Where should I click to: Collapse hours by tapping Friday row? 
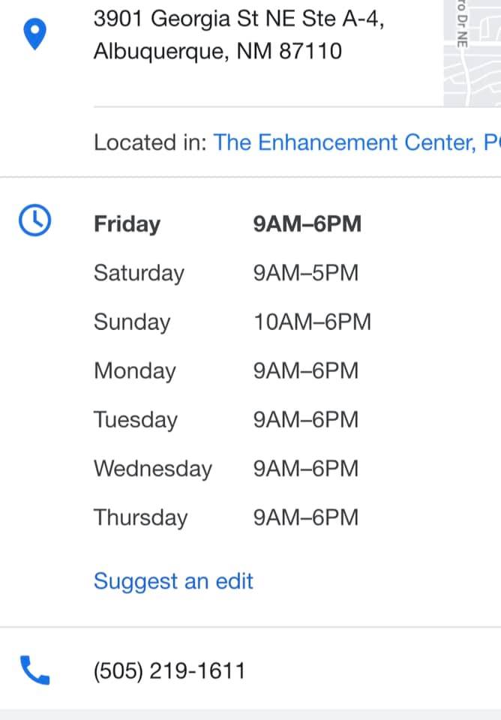(127, 224)
